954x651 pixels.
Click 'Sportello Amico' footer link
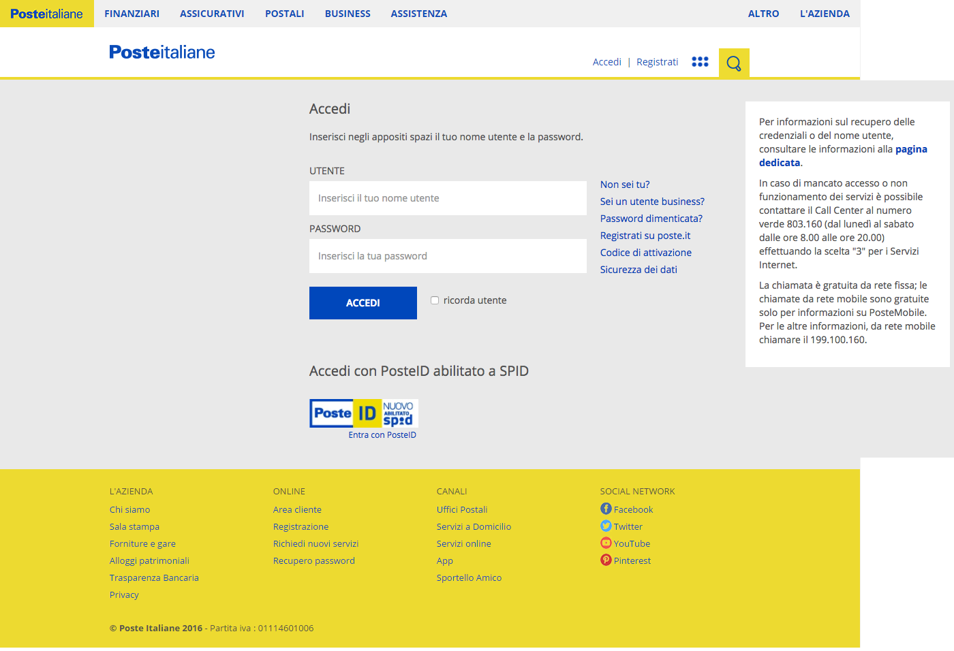(x=469, y=577)
